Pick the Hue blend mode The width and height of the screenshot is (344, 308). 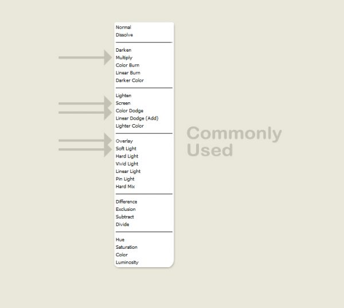[x=120, y=240]
